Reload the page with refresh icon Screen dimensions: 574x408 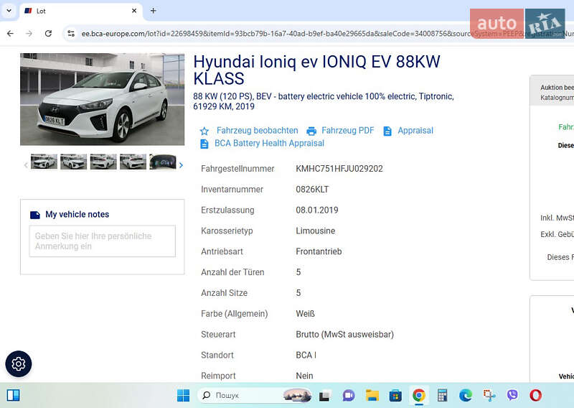48,33
